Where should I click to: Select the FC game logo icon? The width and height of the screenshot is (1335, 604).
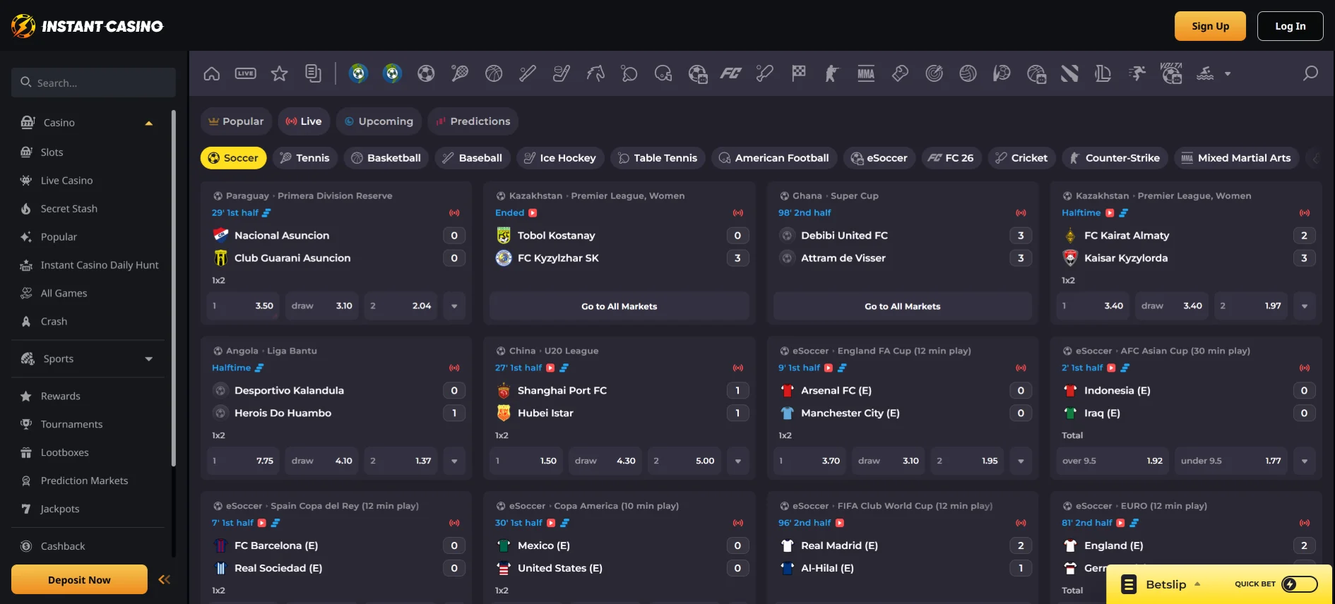pos(731,73)
